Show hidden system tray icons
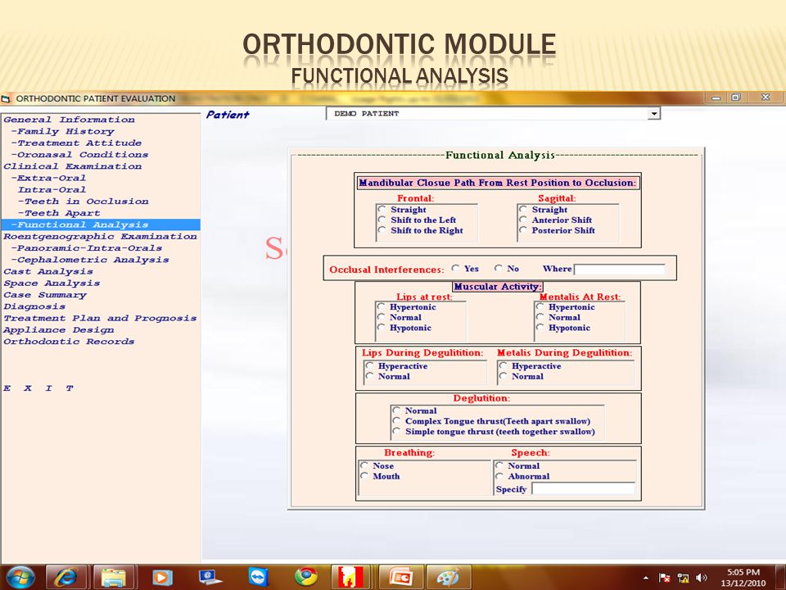This screenshot has height=590, width=786. tap(646, 578)
